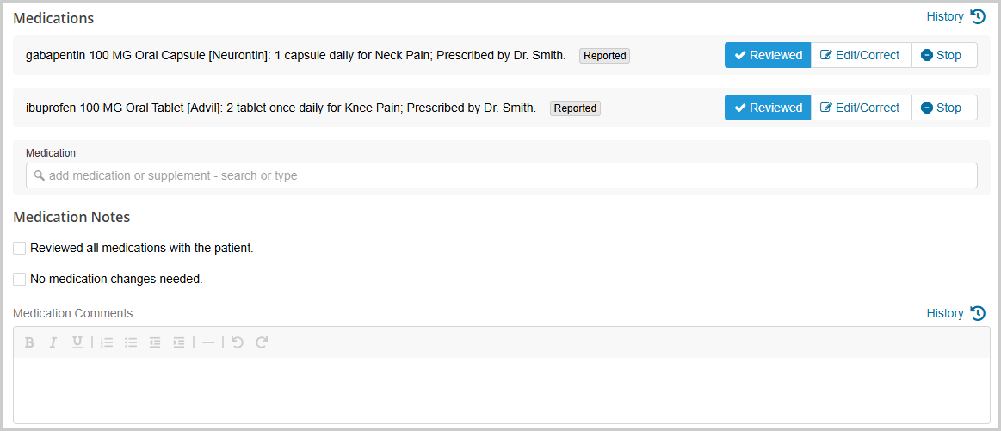
Task: Increase indent in comments editor
Action: 179,342
